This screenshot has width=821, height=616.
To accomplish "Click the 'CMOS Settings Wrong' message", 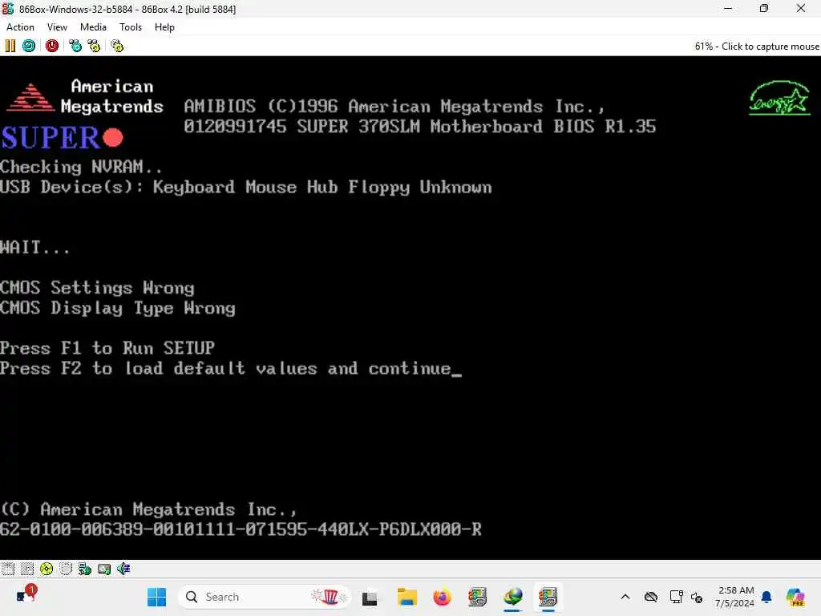I will coord(97,288).
